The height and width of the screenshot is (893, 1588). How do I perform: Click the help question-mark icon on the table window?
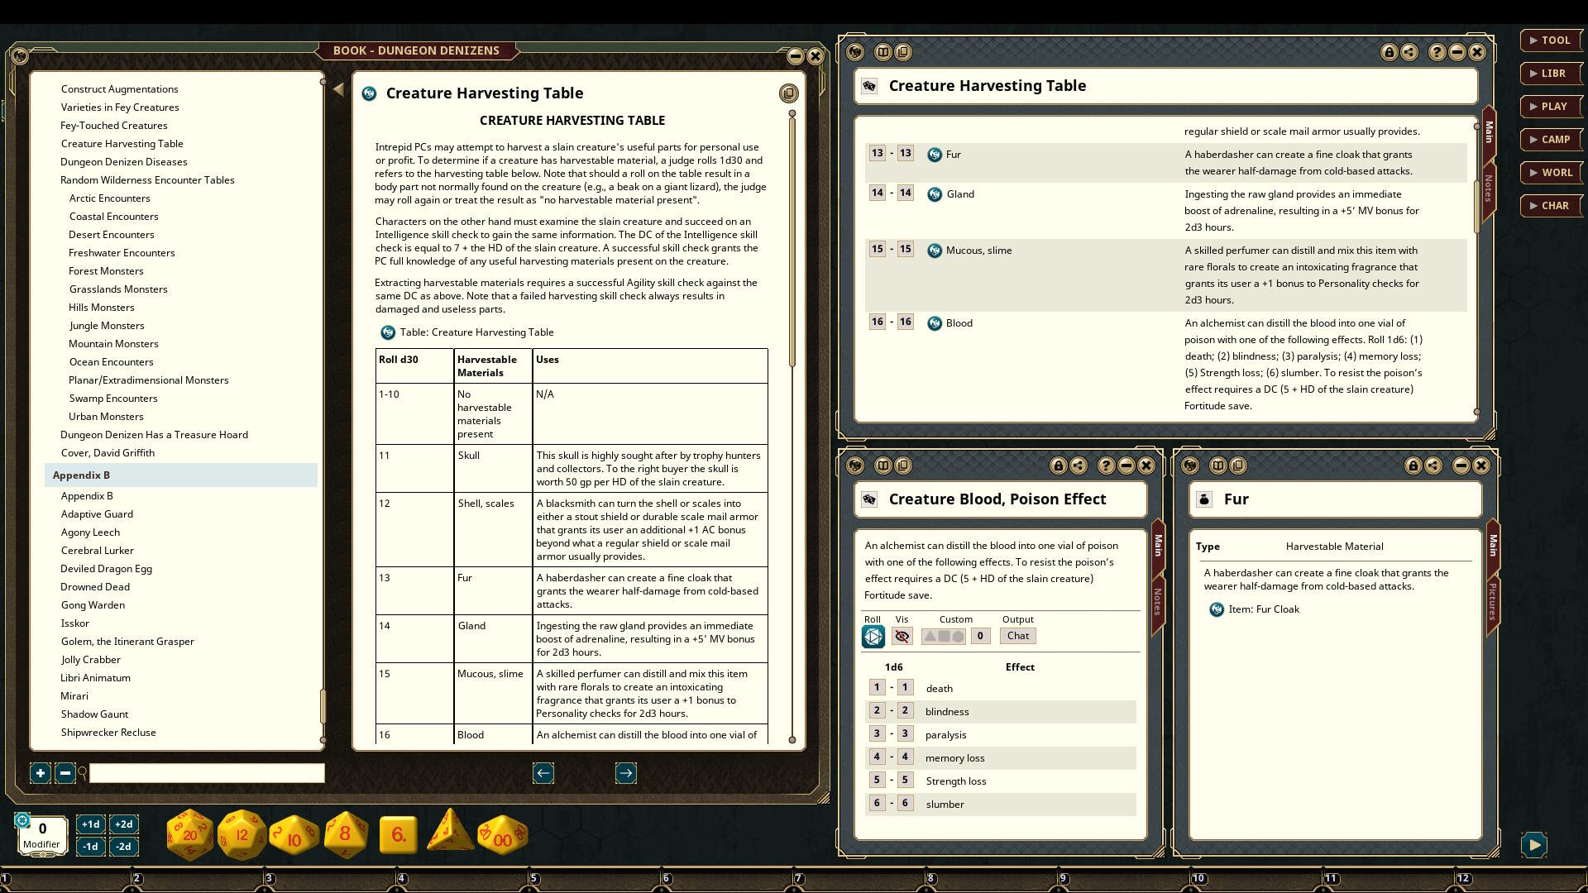(x=1437, y=51)
